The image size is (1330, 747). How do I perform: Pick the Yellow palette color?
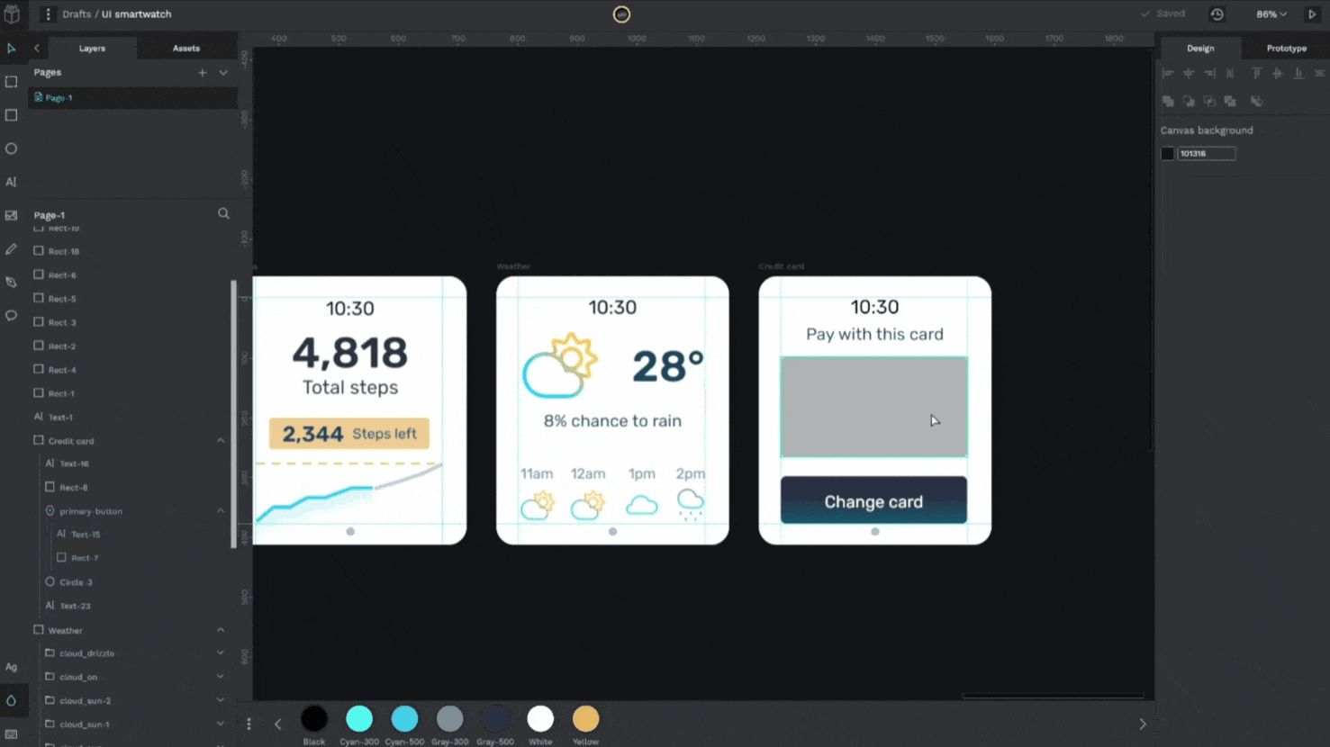click(585, 719)
